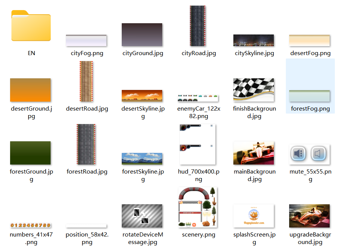This screenshot has width=342, height=250.
Task: Click the "forestGround.jpg" file name
Action: (x=31, y=175)
